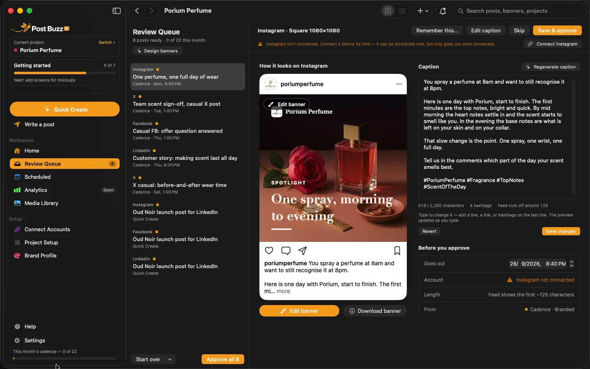This screenshot has height=369, width=590.
Task: Click the Switch project control
Action: [107, 43]
